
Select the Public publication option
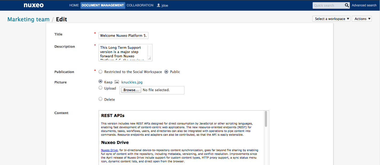click(x=166, y=72)
